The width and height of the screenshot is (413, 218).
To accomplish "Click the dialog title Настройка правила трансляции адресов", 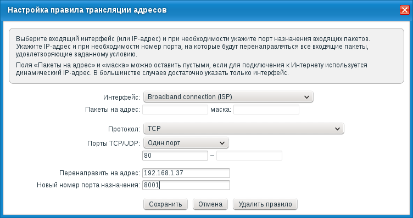I will pyautogui.click(x=87, y=10).
